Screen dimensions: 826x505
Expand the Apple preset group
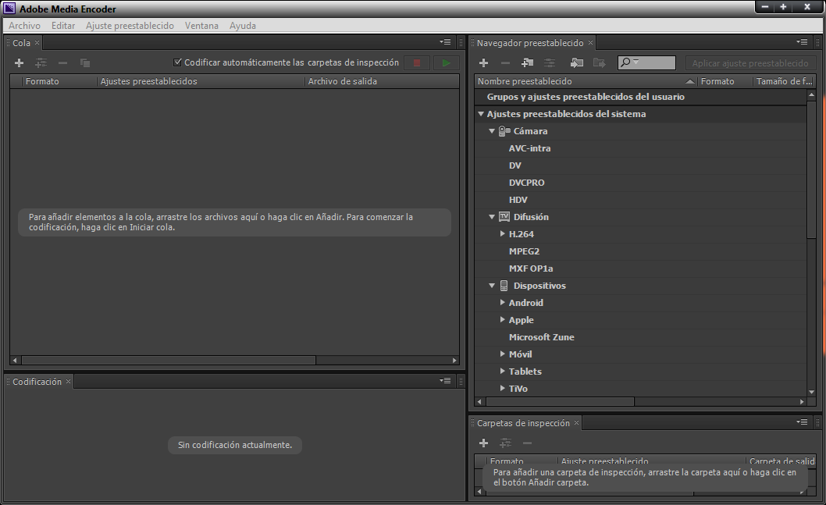pyautogui.click(x=503, y=320)
